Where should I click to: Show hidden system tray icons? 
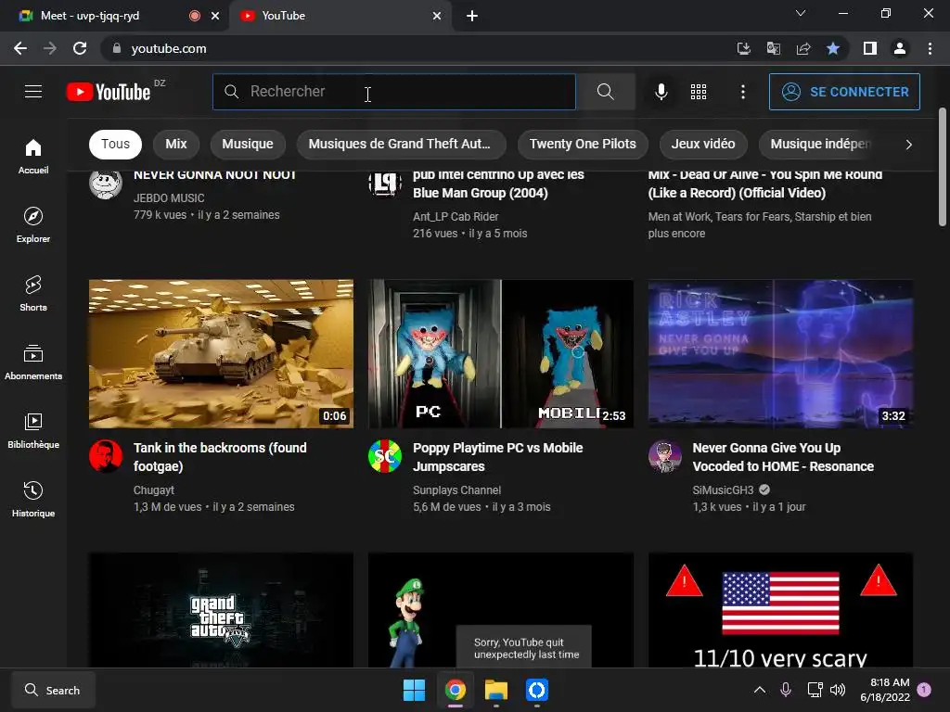tap(759, 690)
